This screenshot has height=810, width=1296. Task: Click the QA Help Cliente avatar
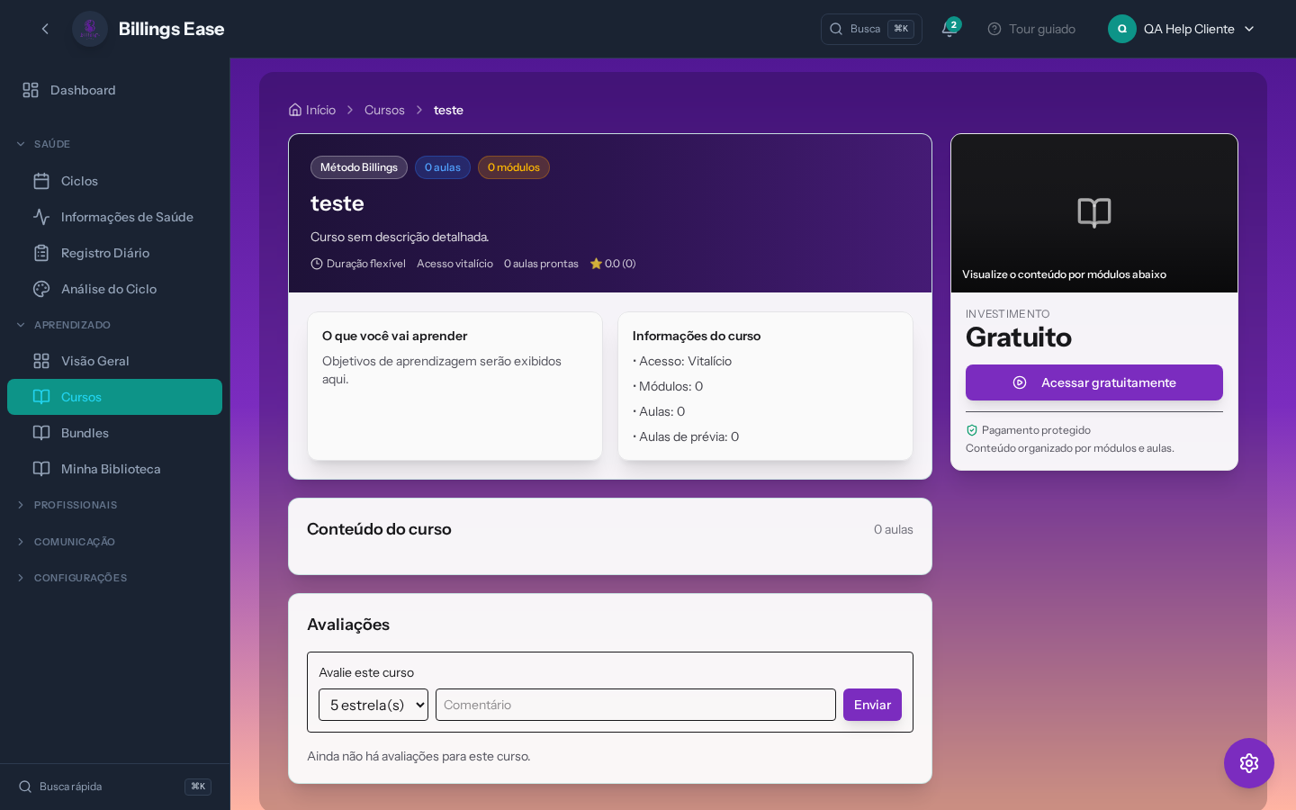point(1121,29)
